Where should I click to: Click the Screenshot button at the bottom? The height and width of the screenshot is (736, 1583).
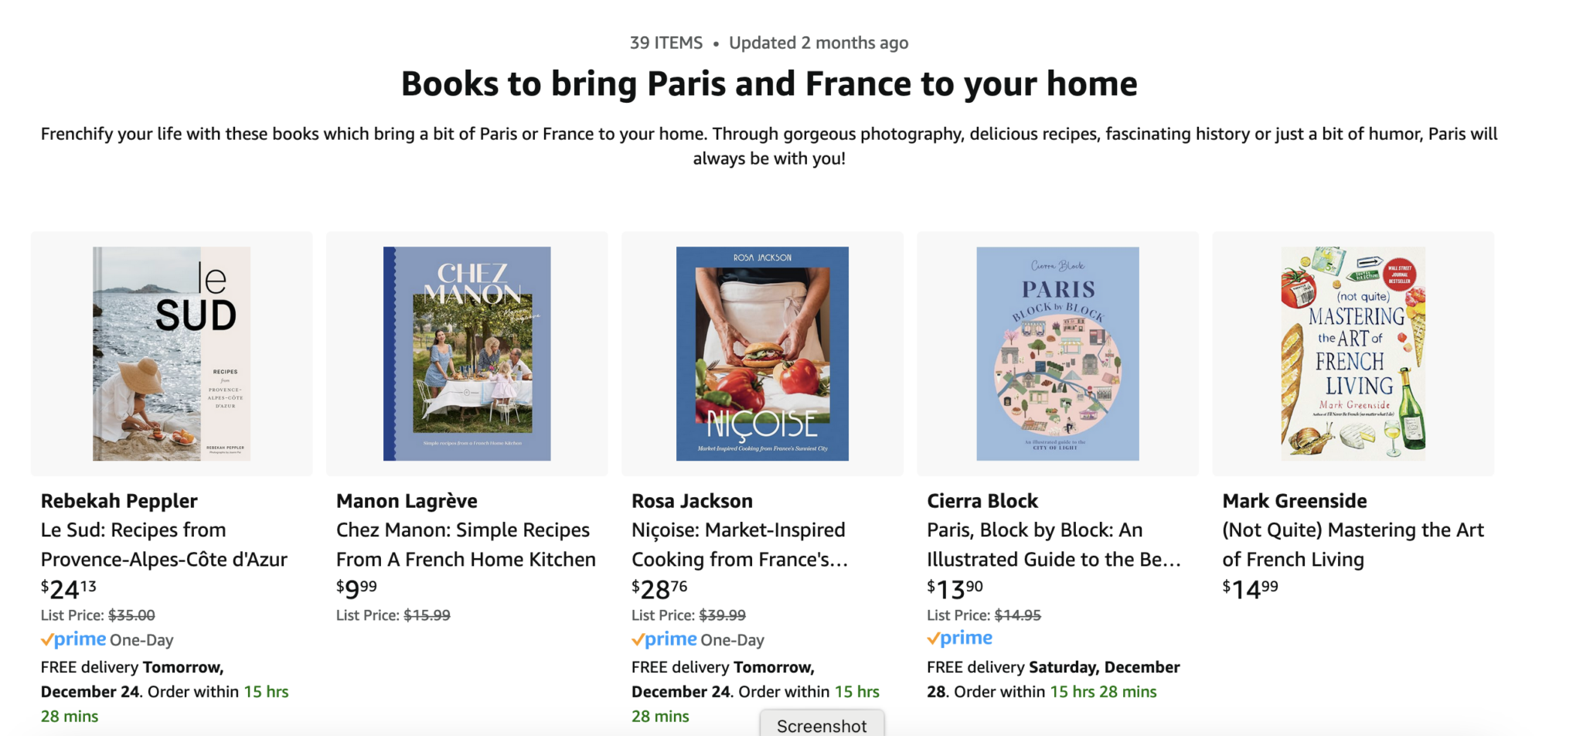pos(822,725)
